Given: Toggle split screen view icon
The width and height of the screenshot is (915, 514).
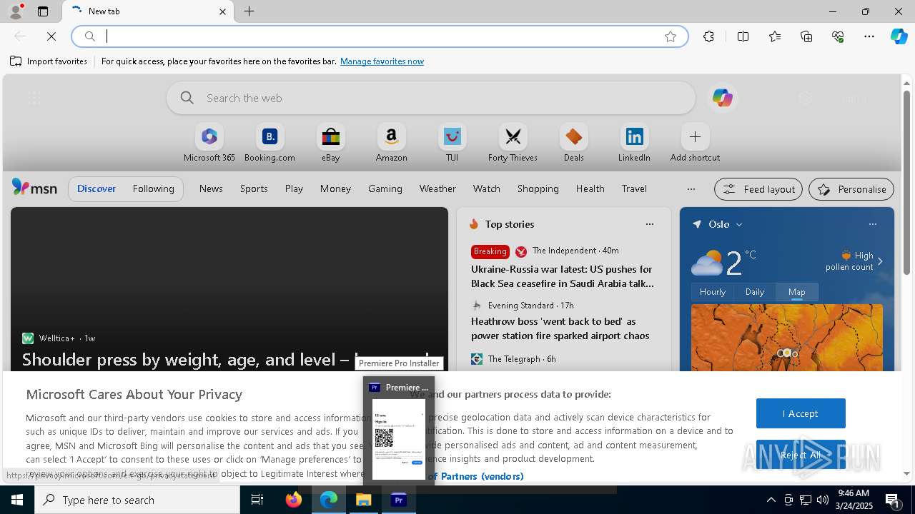Looking at the screenshot, I should (743, 36).
